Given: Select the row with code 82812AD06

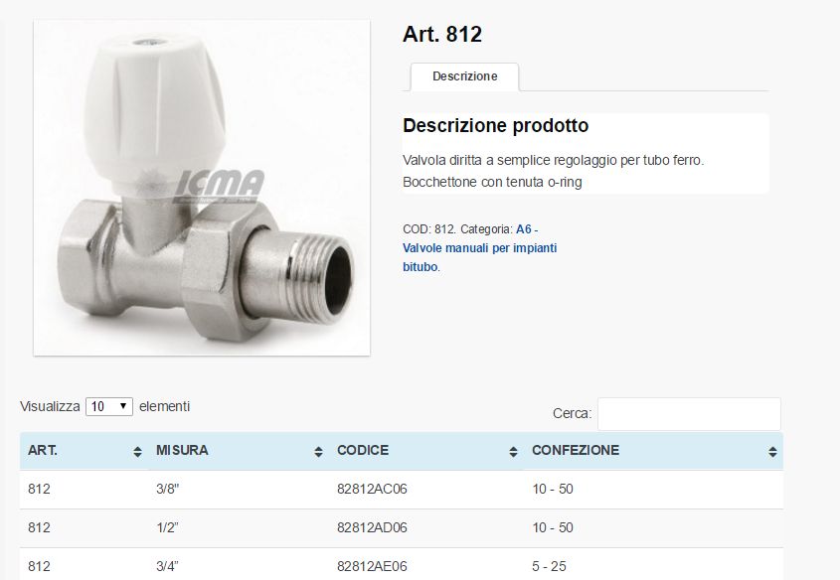Looking at the screenshot, I should tap(402, 528).
